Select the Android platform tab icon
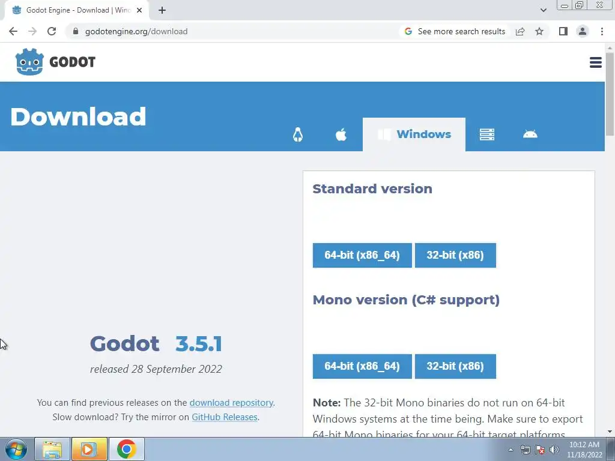The image size is (615, 461). point(530,134)
